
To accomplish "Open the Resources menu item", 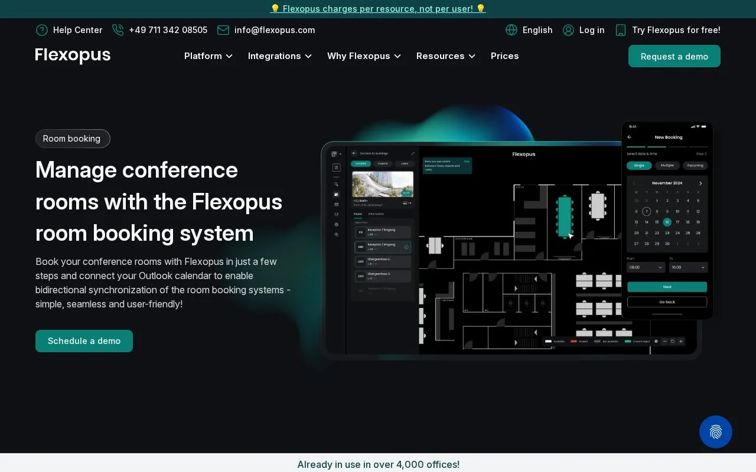I will [x=441, y=56].
